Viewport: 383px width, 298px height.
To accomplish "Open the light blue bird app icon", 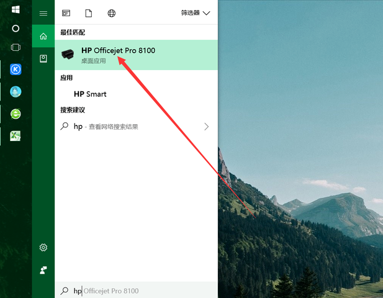I will click(x=16, y=92).
